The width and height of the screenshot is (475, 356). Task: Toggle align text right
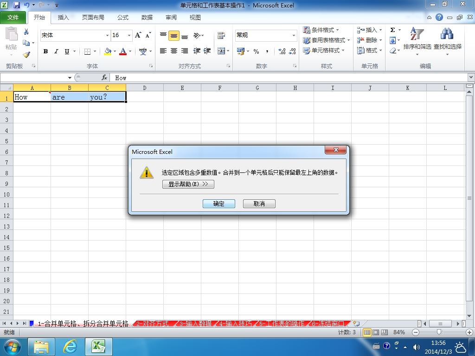[x=185, y=51]
